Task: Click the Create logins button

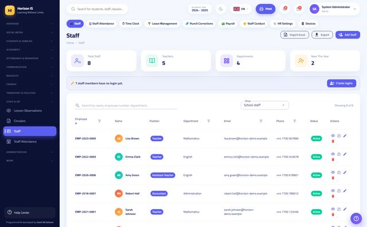Action: (342, 83)
